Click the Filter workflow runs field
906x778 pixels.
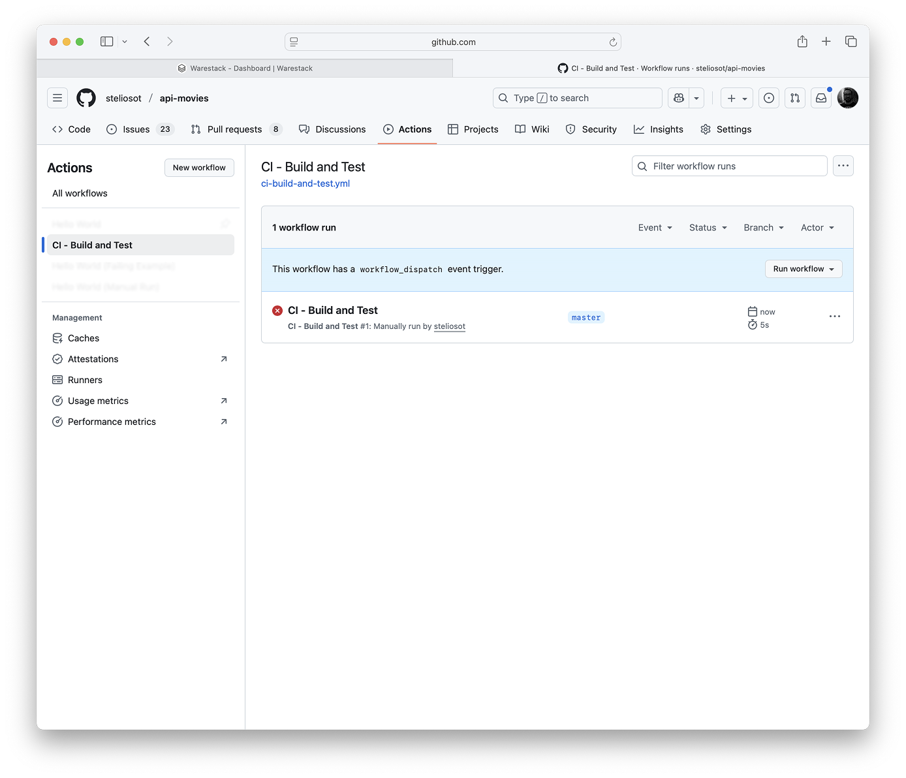tap(730, 166)
